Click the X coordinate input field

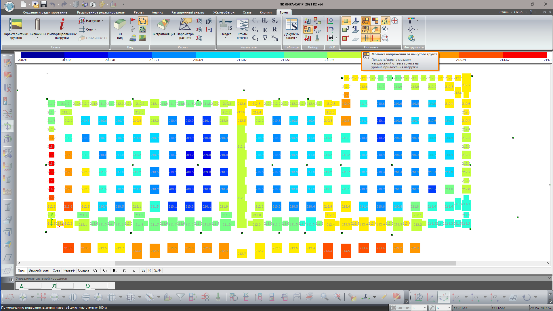33,286
